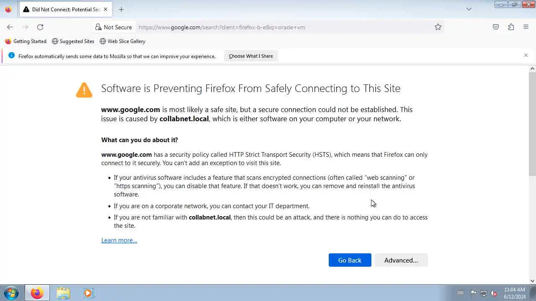The width and height of the screenshot is (536, 301).
Task: Follow the Learn more link
Action: [x=119, y=240]
